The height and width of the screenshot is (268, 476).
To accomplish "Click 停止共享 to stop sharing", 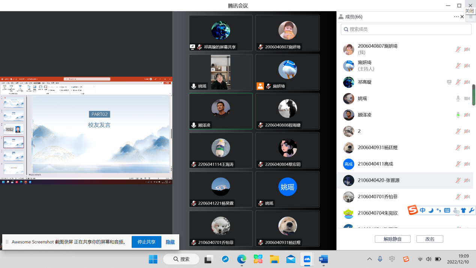I will click(x=146, y=242).
